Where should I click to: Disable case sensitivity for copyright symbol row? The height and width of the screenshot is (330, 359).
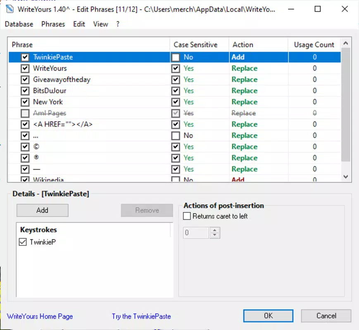point(176,147)
